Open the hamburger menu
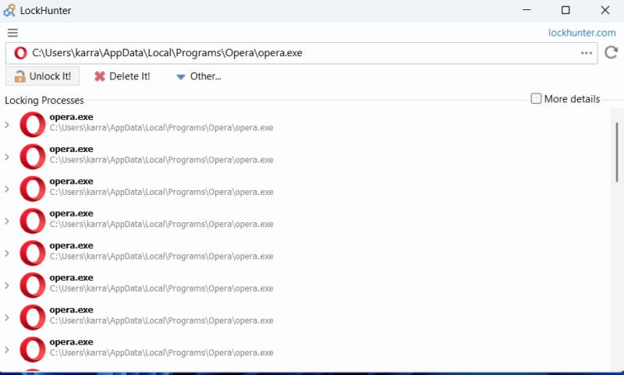624x375 pixels. pos(12,33)
